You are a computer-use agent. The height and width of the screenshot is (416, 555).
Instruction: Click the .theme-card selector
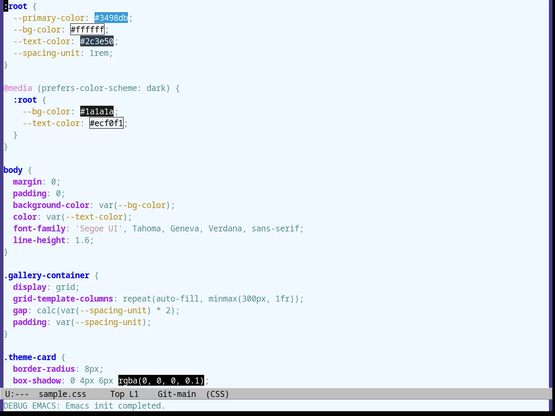tap(30, 357)
